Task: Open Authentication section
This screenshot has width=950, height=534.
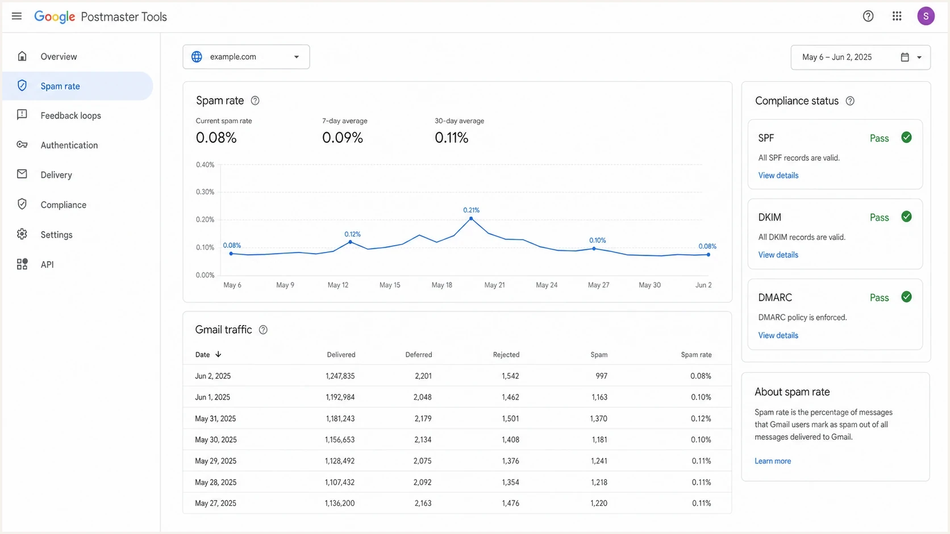Action: (77, 145)
